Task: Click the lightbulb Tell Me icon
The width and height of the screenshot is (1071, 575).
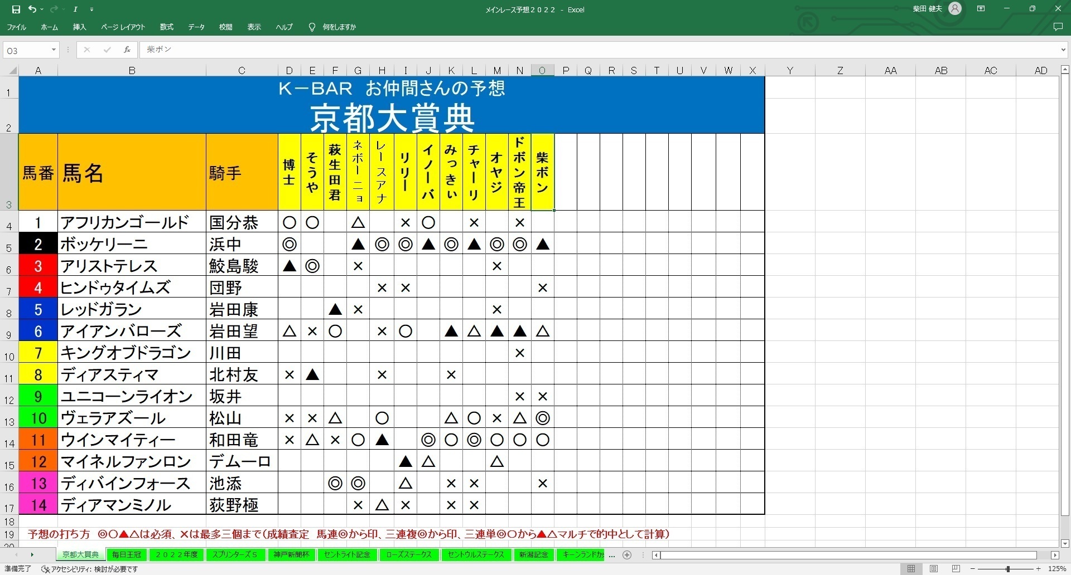Action: (x=312, y=27)
